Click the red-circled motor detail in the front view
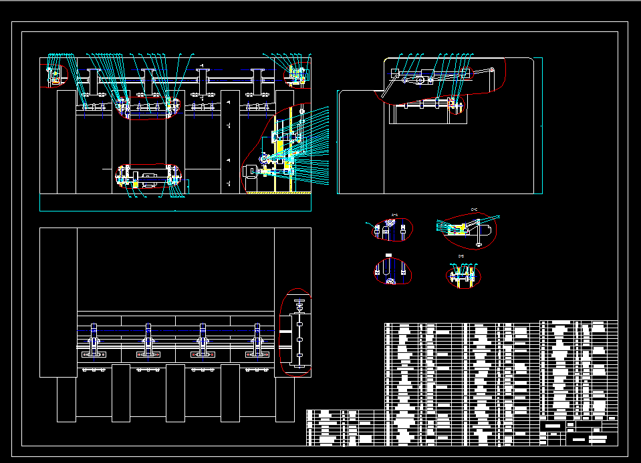641x463 pixels. (148, 176)
